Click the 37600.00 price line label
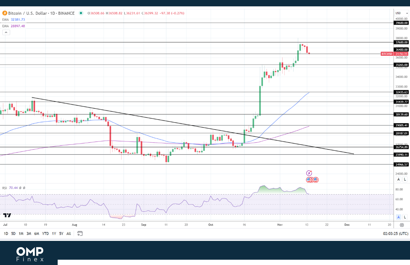This screenshot has width=410, height=265. click(x=401, y=42)
